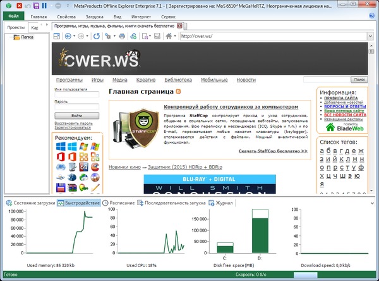This screenshot has width=379, height=281.
Task: Switch to Расписание tab
Action: point(119,203)
